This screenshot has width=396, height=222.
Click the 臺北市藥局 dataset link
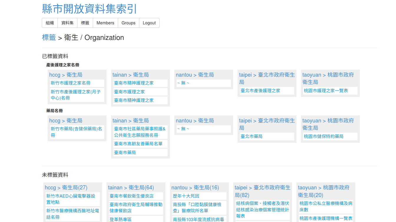[251, 137]
